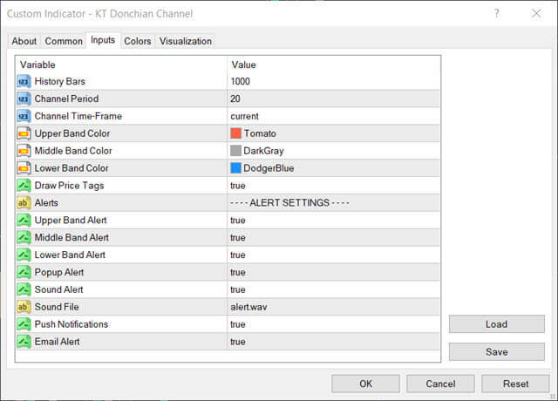Toggle the Upper Band Alert true value

pyautogui.click(x=238, y=221)
